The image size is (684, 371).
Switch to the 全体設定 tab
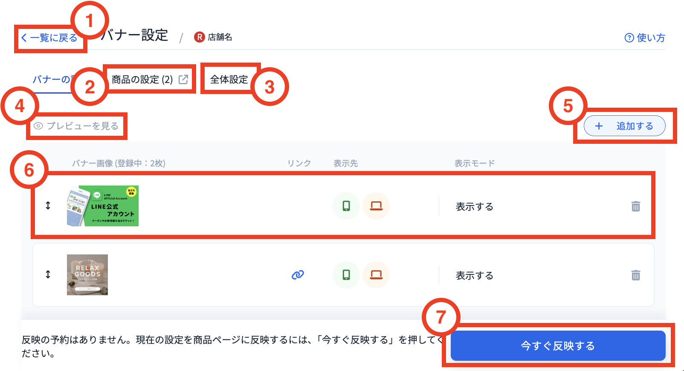click(x=229, y=80)
